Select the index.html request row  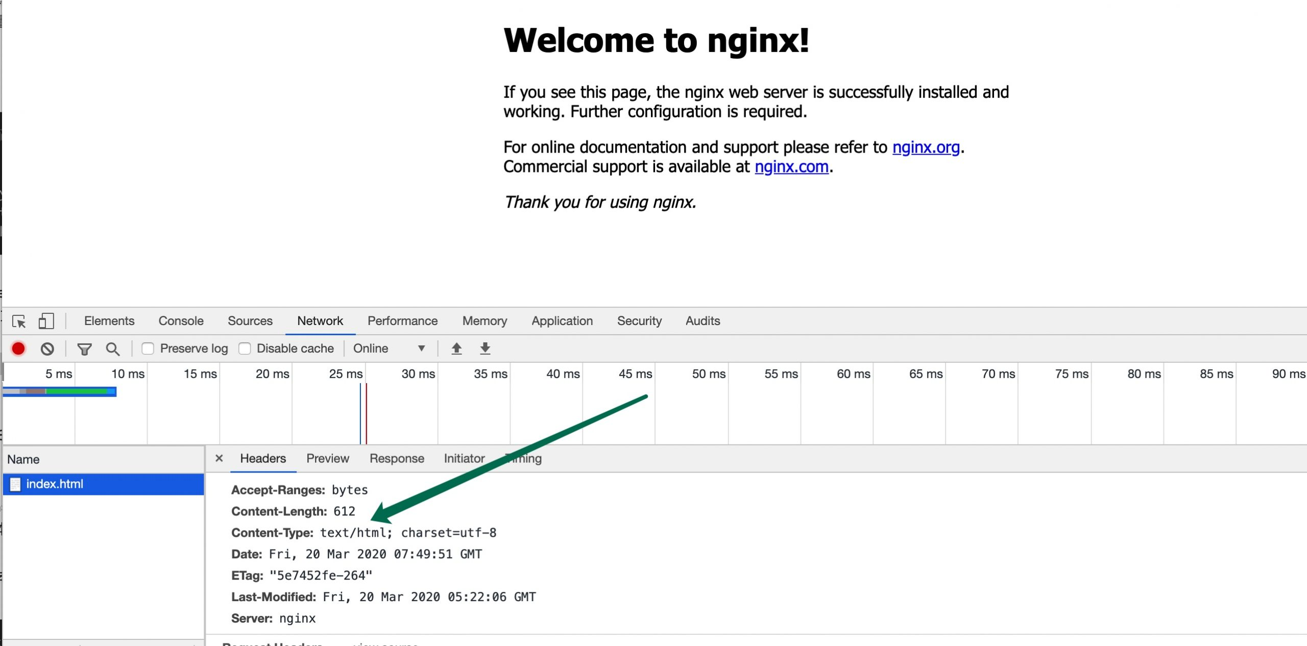coord(104,484)
